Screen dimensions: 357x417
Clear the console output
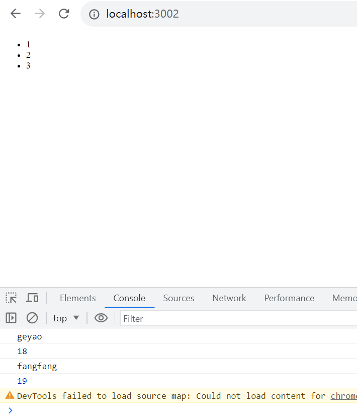tap(32, 318)
